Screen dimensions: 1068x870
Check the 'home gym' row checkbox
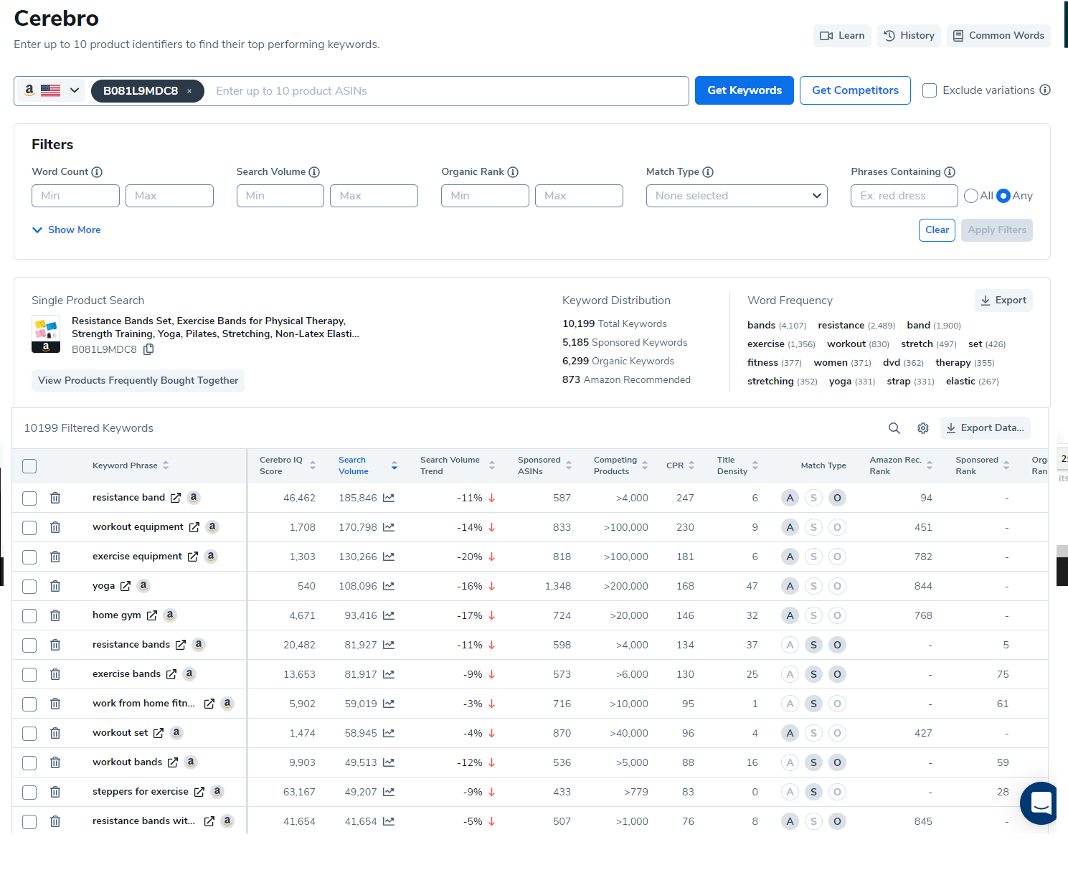29,615
